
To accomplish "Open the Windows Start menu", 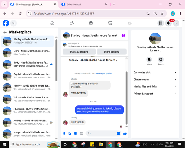I will pos(4,144).
